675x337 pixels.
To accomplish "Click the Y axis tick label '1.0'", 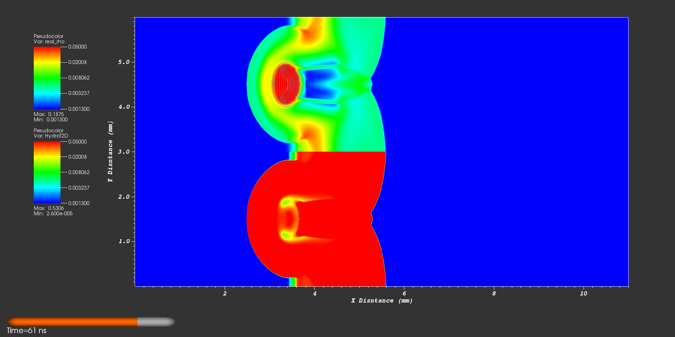I will (x=124, y=241).
